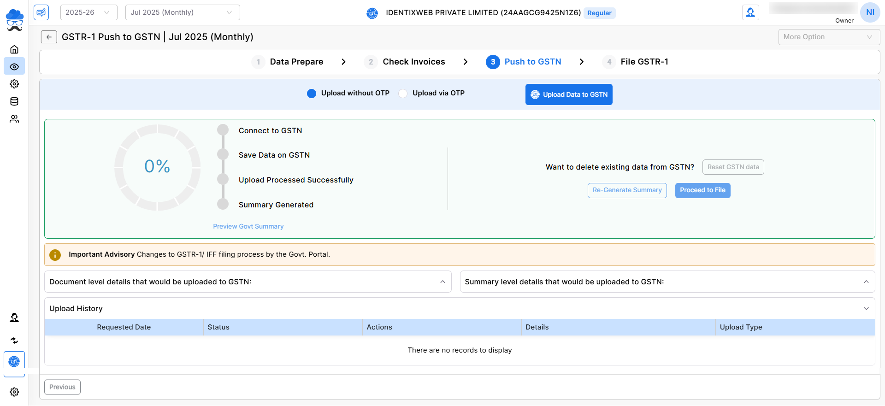Go to step 1 Data Prepare
Screen dimensions: 885x406
[x=288, y=62]
